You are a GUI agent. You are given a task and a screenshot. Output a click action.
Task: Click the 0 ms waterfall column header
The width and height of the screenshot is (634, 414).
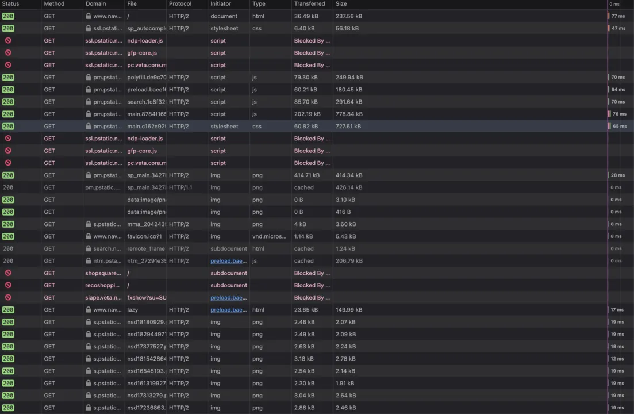coord(614,4)
